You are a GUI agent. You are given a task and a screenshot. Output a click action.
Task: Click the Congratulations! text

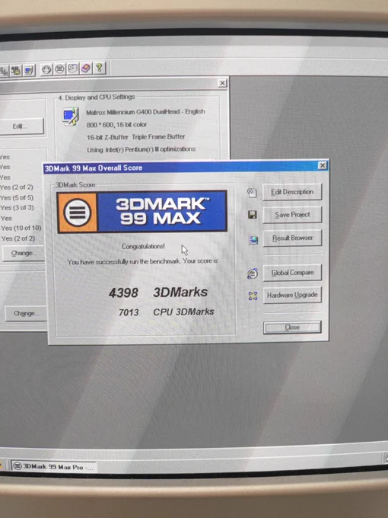[143, 247]
